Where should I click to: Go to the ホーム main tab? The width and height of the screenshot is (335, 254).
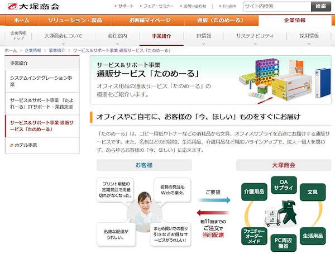point(21,20)
